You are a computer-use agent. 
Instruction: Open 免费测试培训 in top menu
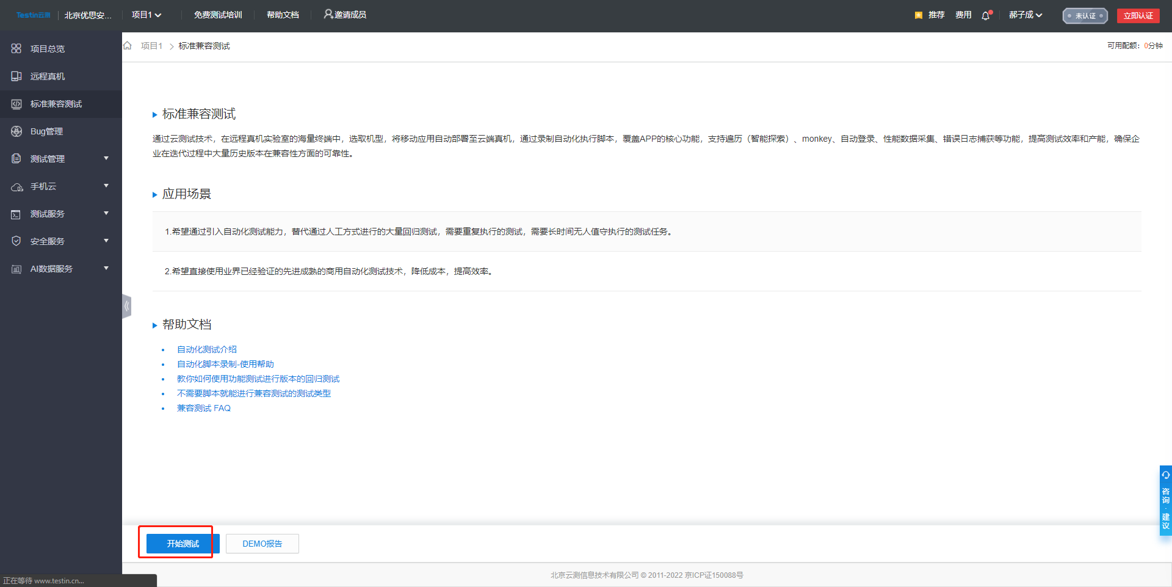218,15
